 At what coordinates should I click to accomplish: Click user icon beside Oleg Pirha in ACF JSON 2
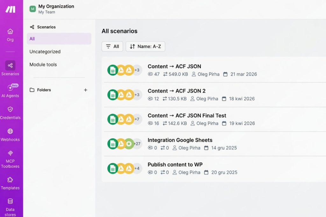193,99
